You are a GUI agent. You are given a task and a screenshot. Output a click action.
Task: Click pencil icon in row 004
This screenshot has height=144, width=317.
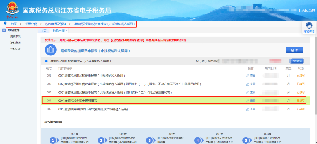247,101
